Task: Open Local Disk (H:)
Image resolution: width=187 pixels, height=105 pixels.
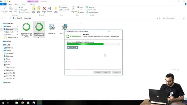Action: coord(11,79)
